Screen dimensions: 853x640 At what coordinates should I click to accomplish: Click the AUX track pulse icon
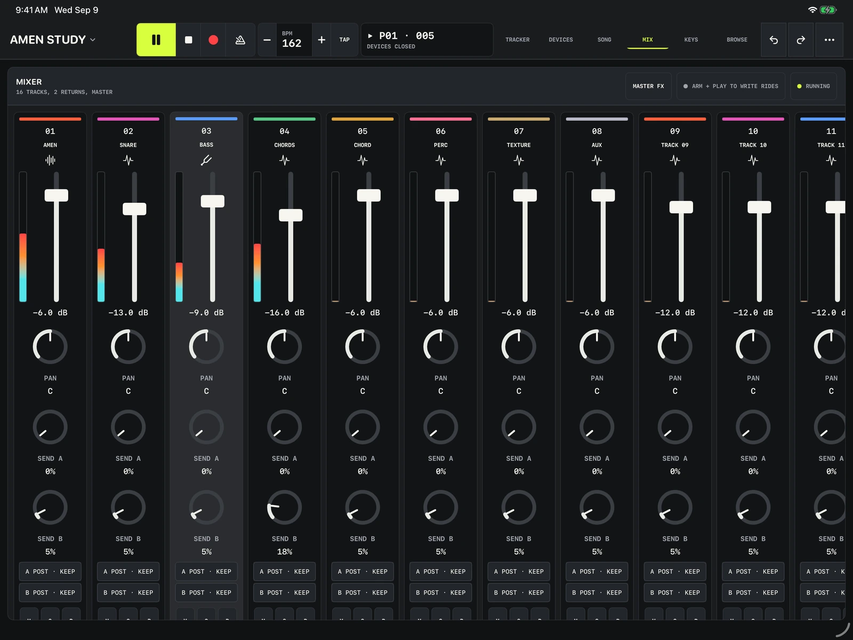[597, 160]
